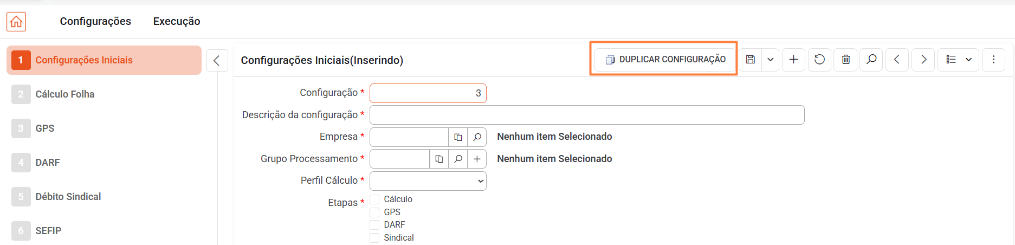Add a new Grupo Processamento with plus
The image size is (1015, 245).
pyautogui.click(x=477, y=159)
